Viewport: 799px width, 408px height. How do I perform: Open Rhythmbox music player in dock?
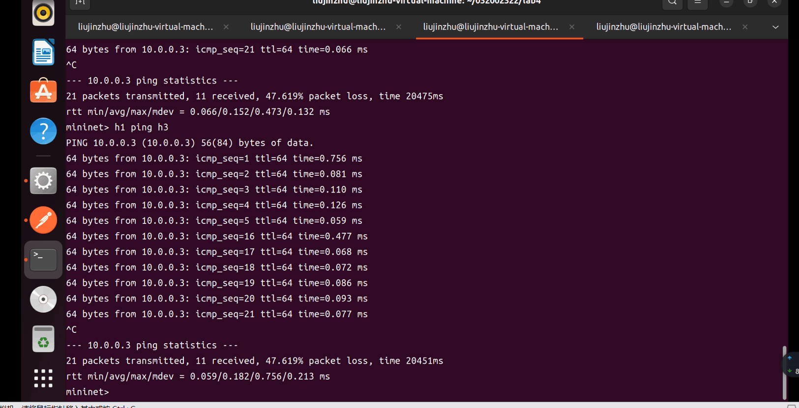point(43,13)
